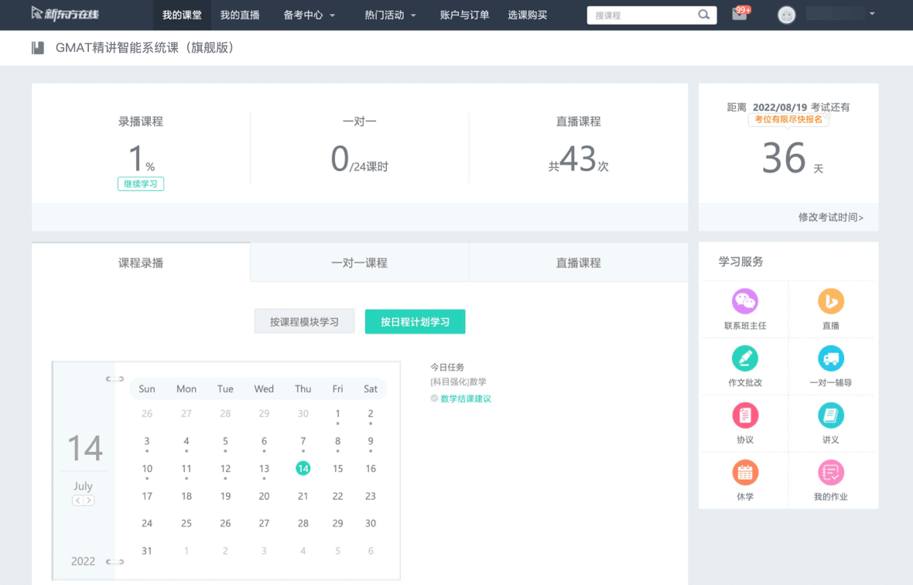The image size is (913, 585).
Task: Click the 修改考试时间 link
Action: click(x=830, y=217)
